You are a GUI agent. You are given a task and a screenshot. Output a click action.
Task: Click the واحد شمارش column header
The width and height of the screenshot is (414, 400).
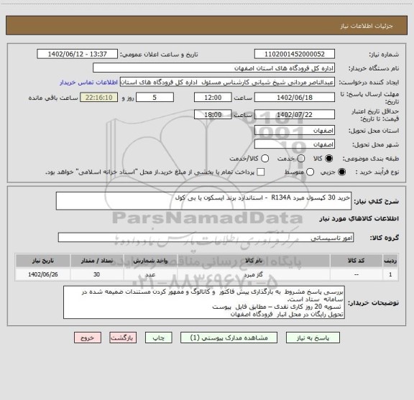click(150, 261)
